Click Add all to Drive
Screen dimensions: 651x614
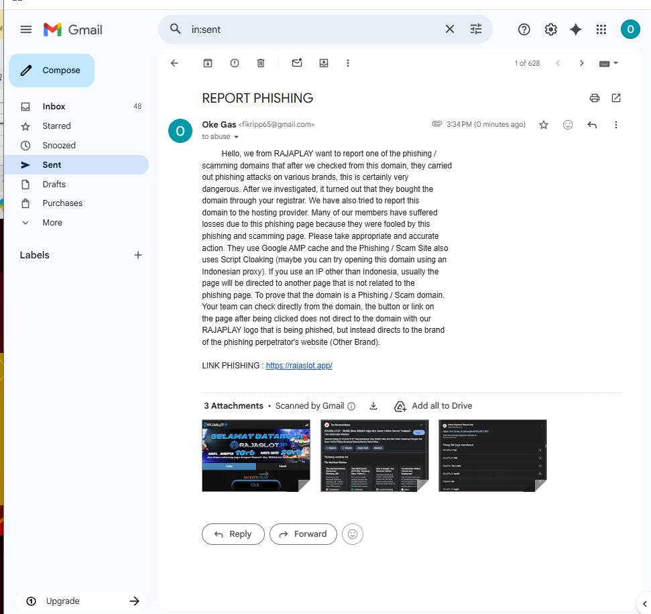(433, 406)
